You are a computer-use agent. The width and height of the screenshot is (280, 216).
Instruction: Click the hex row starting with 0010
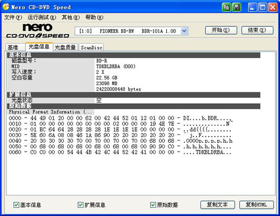point(119,124)
